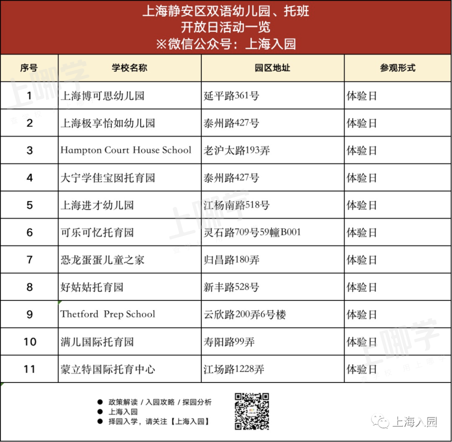
Task: Click the footer line 择园入学，请关注【上海入园】
Action: coord(158,421)
